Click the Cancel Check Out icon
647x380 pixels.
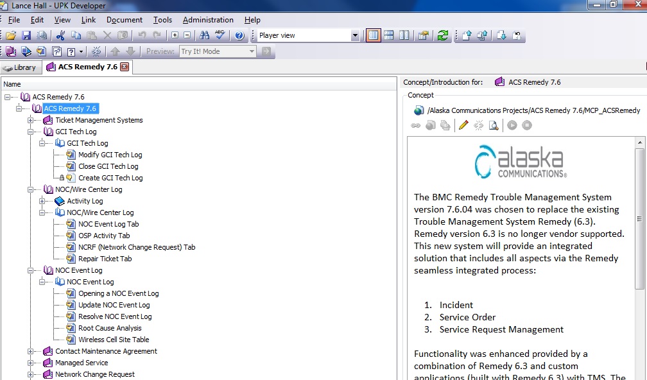tap(517, 35)
